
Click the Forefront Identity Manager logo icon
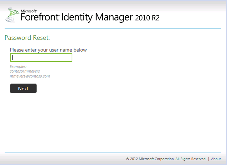(x=12, y=15)
